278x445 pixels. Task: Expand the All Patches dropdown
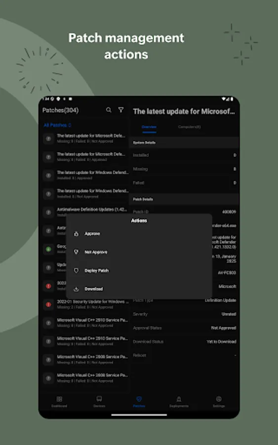[57, 125]
